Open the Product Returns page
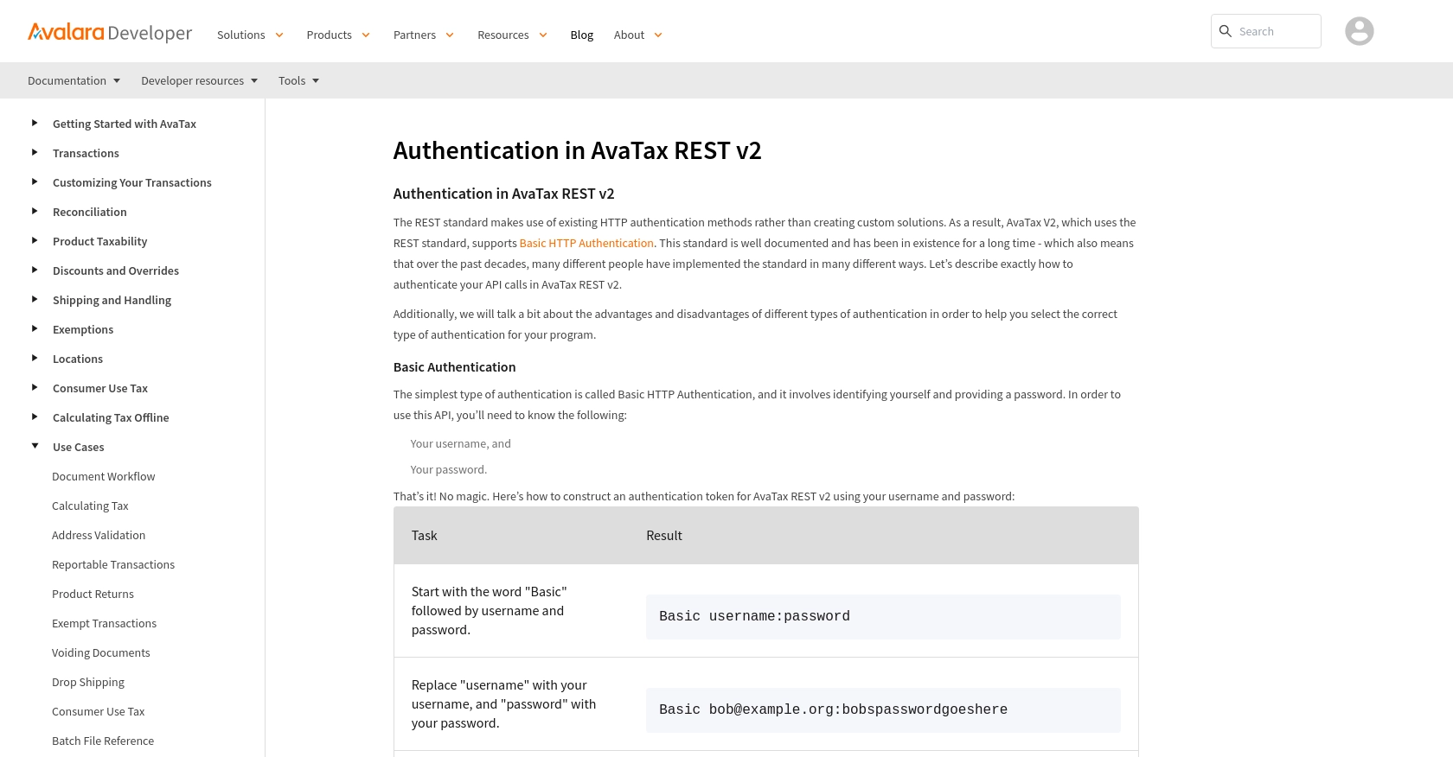This screenshot has width=1453, height=757. click(x=93, y=594)
